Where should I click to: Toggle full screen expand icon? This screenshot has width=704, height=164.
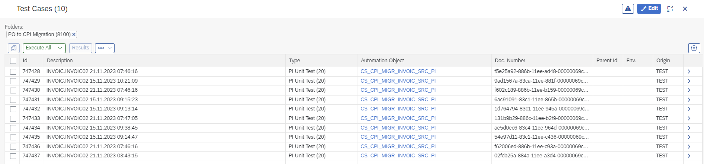(x=670, y=9)
